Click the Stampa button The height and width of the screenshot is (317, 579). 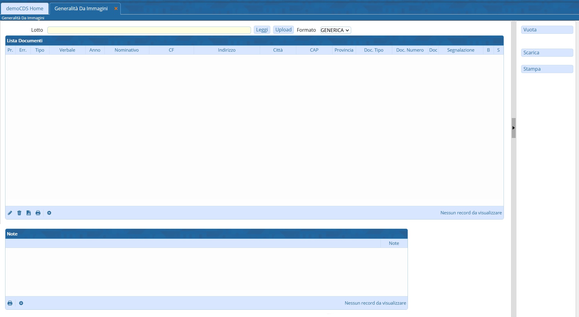[x=547, y=69]
